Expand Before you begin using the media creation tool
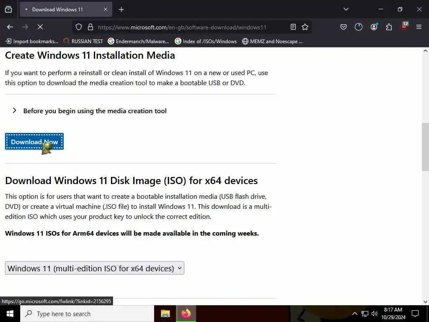 90,111
